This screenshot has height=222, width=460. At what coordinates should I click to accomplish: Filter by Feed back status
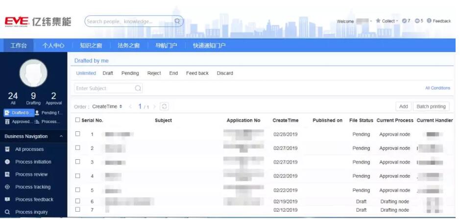pyautogui.click(x=197, y=73)
